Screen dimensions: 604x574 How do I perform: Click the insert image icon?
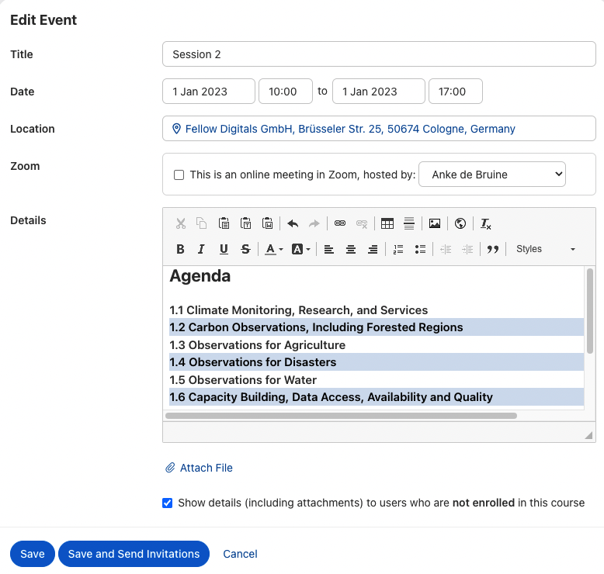tap(435, 223)
